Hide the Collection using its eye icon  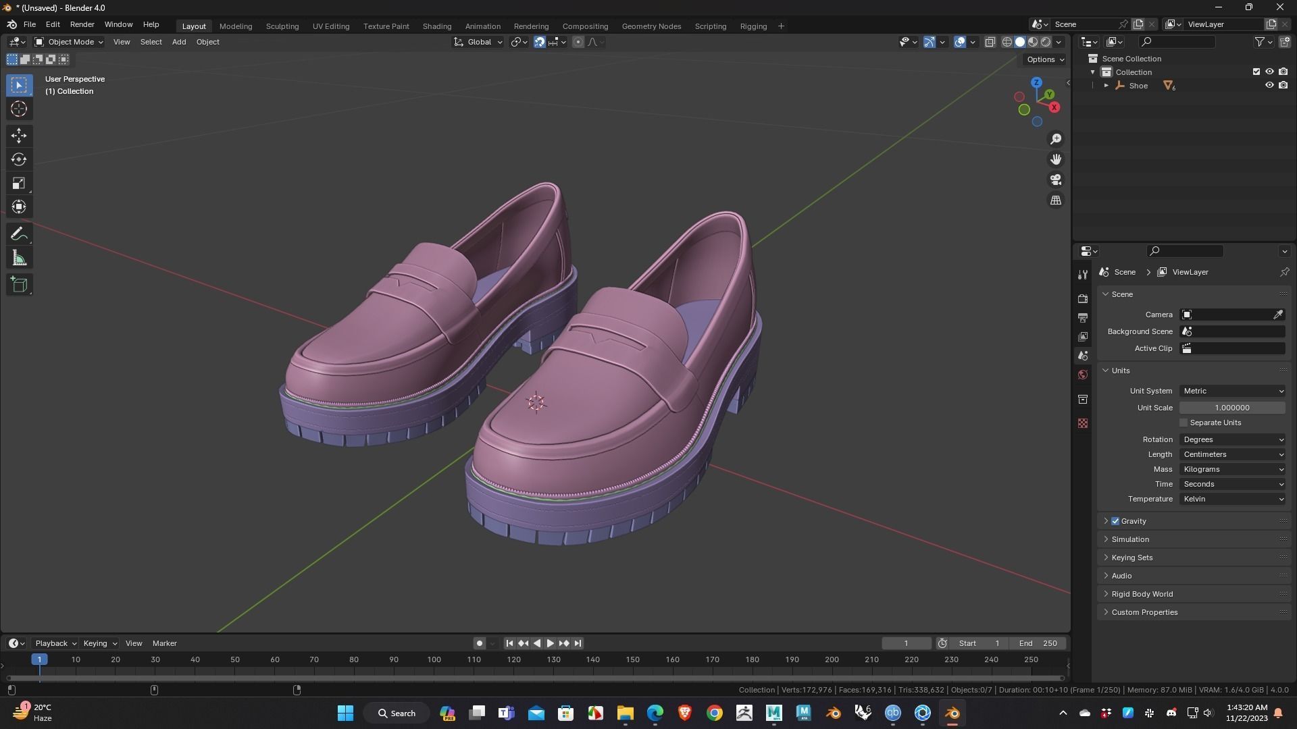pyautogui.click(x=1269, y=72)
